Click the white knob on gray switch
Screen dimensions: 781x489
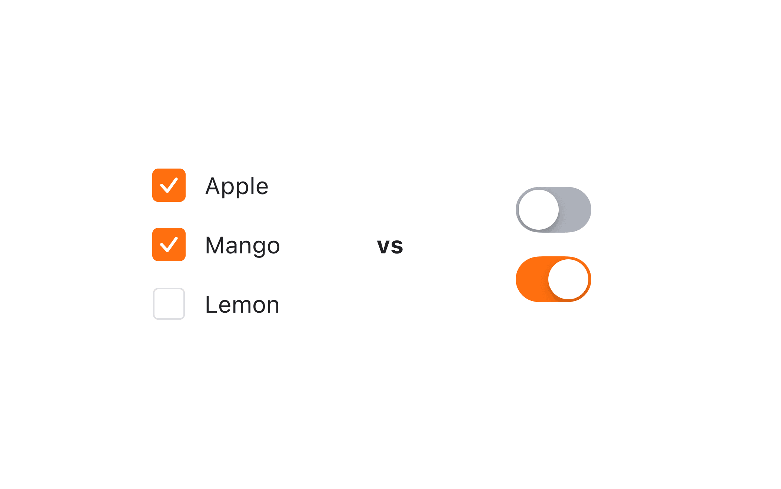click(538, 210)
